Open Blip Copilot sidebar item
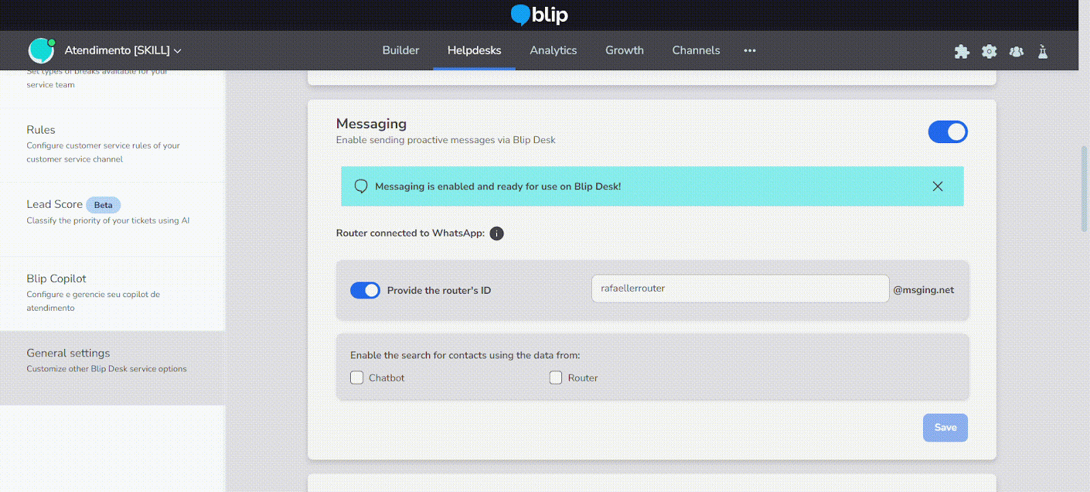The image size is (1090, 492). [x=112, y=294]
